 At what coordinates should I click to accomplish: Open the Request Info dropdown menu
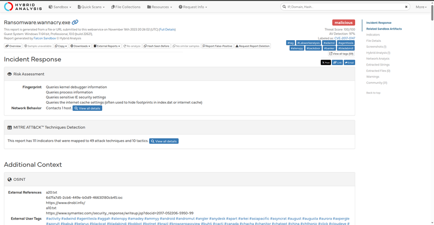click(193, 7)
